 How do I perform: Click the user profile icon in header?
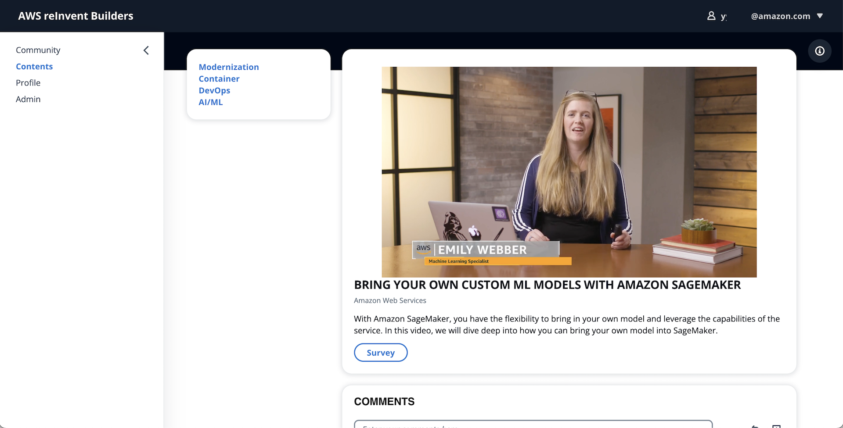(711, 16)
